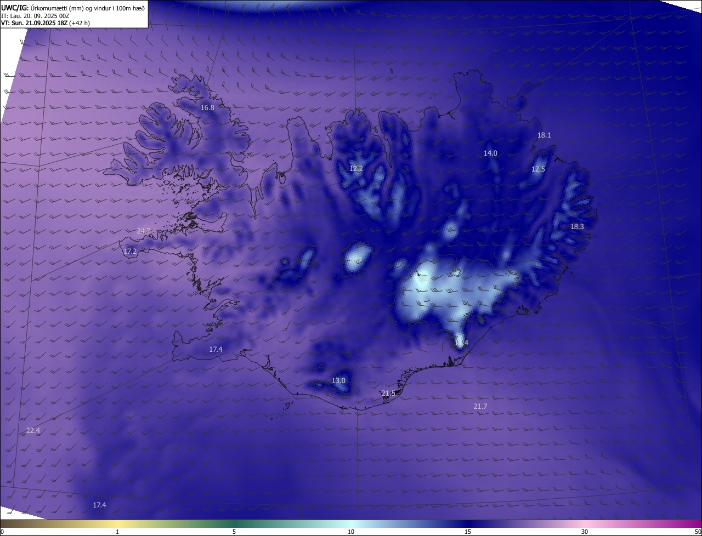Click the 18.1 value label
The width and height of the screenshot is (702, 536).
point(544,135)
